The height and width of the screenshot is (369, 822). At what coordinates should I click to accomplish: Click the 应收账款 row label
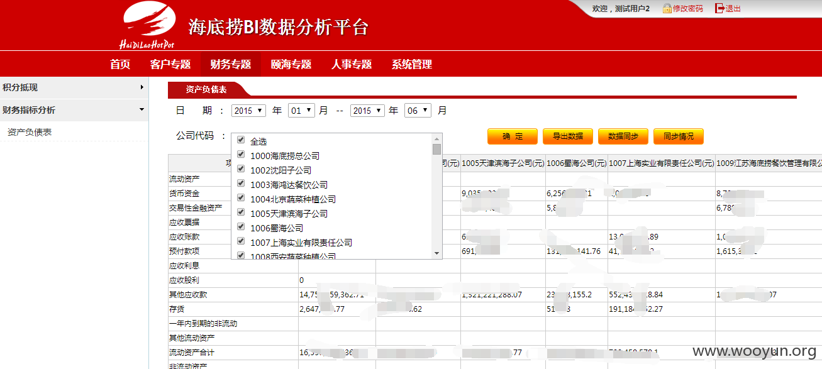pos(184,236)
